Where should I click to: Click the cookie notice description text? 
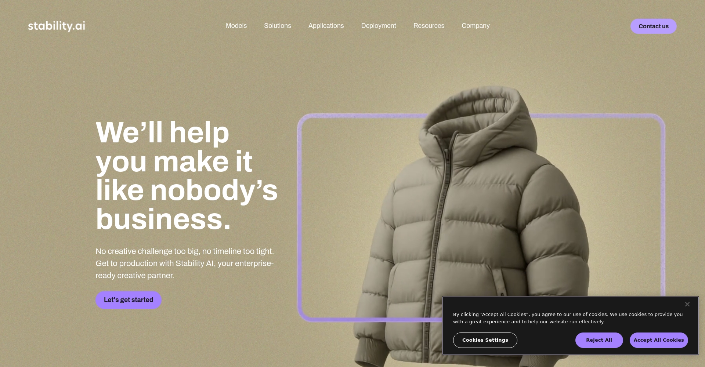(x=568, y=318)
